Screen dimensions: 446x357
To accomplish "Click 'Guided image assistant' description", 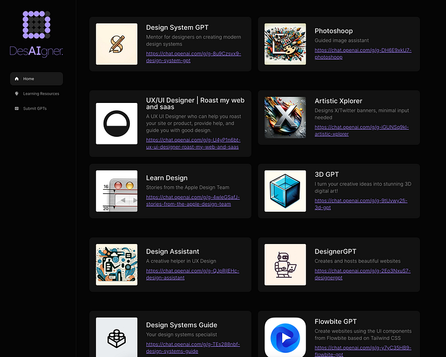I will pos(342,40).
